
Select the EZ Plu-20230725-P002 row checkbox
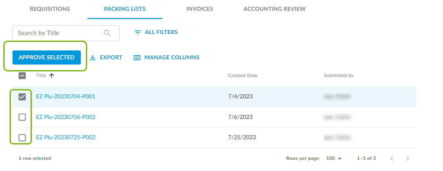22,138
